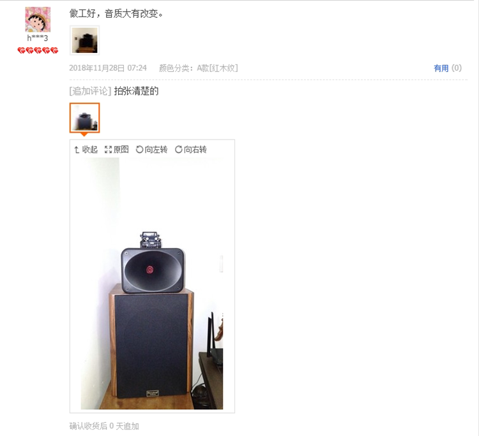
Task: Rotate photo using 向左转 label
Action: [x=156, y=149]
